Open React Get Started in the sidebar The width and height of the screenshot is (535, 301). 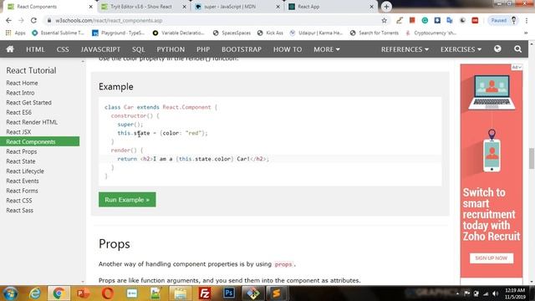point(28,102)
